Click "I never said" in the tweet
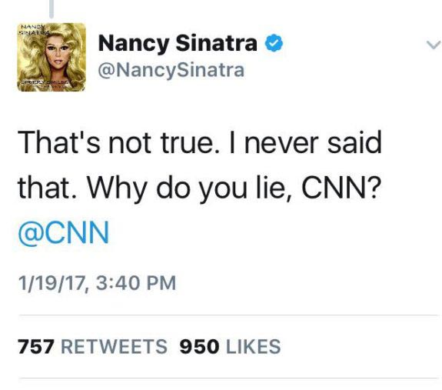Screen dimensions: 442x390 click(306, 142)
